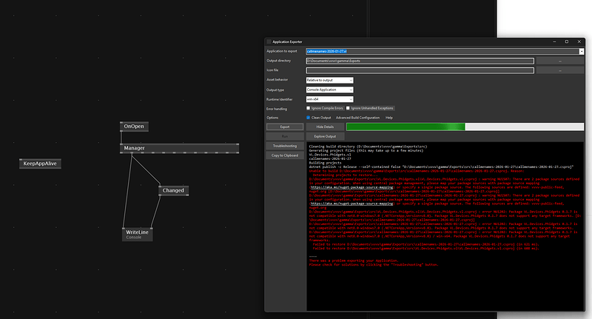This screenshot has width=592, height=319.
Task: Click the Output directory text field
Action: 419,61
